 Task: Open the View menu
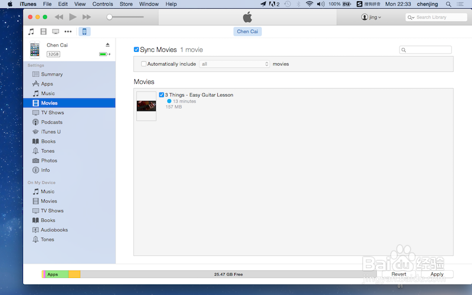80,4
